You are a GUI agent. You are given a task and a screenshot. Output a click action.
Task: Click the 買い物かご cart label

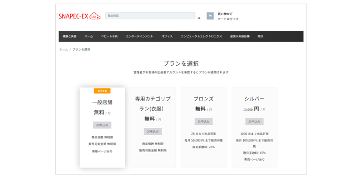225,14
